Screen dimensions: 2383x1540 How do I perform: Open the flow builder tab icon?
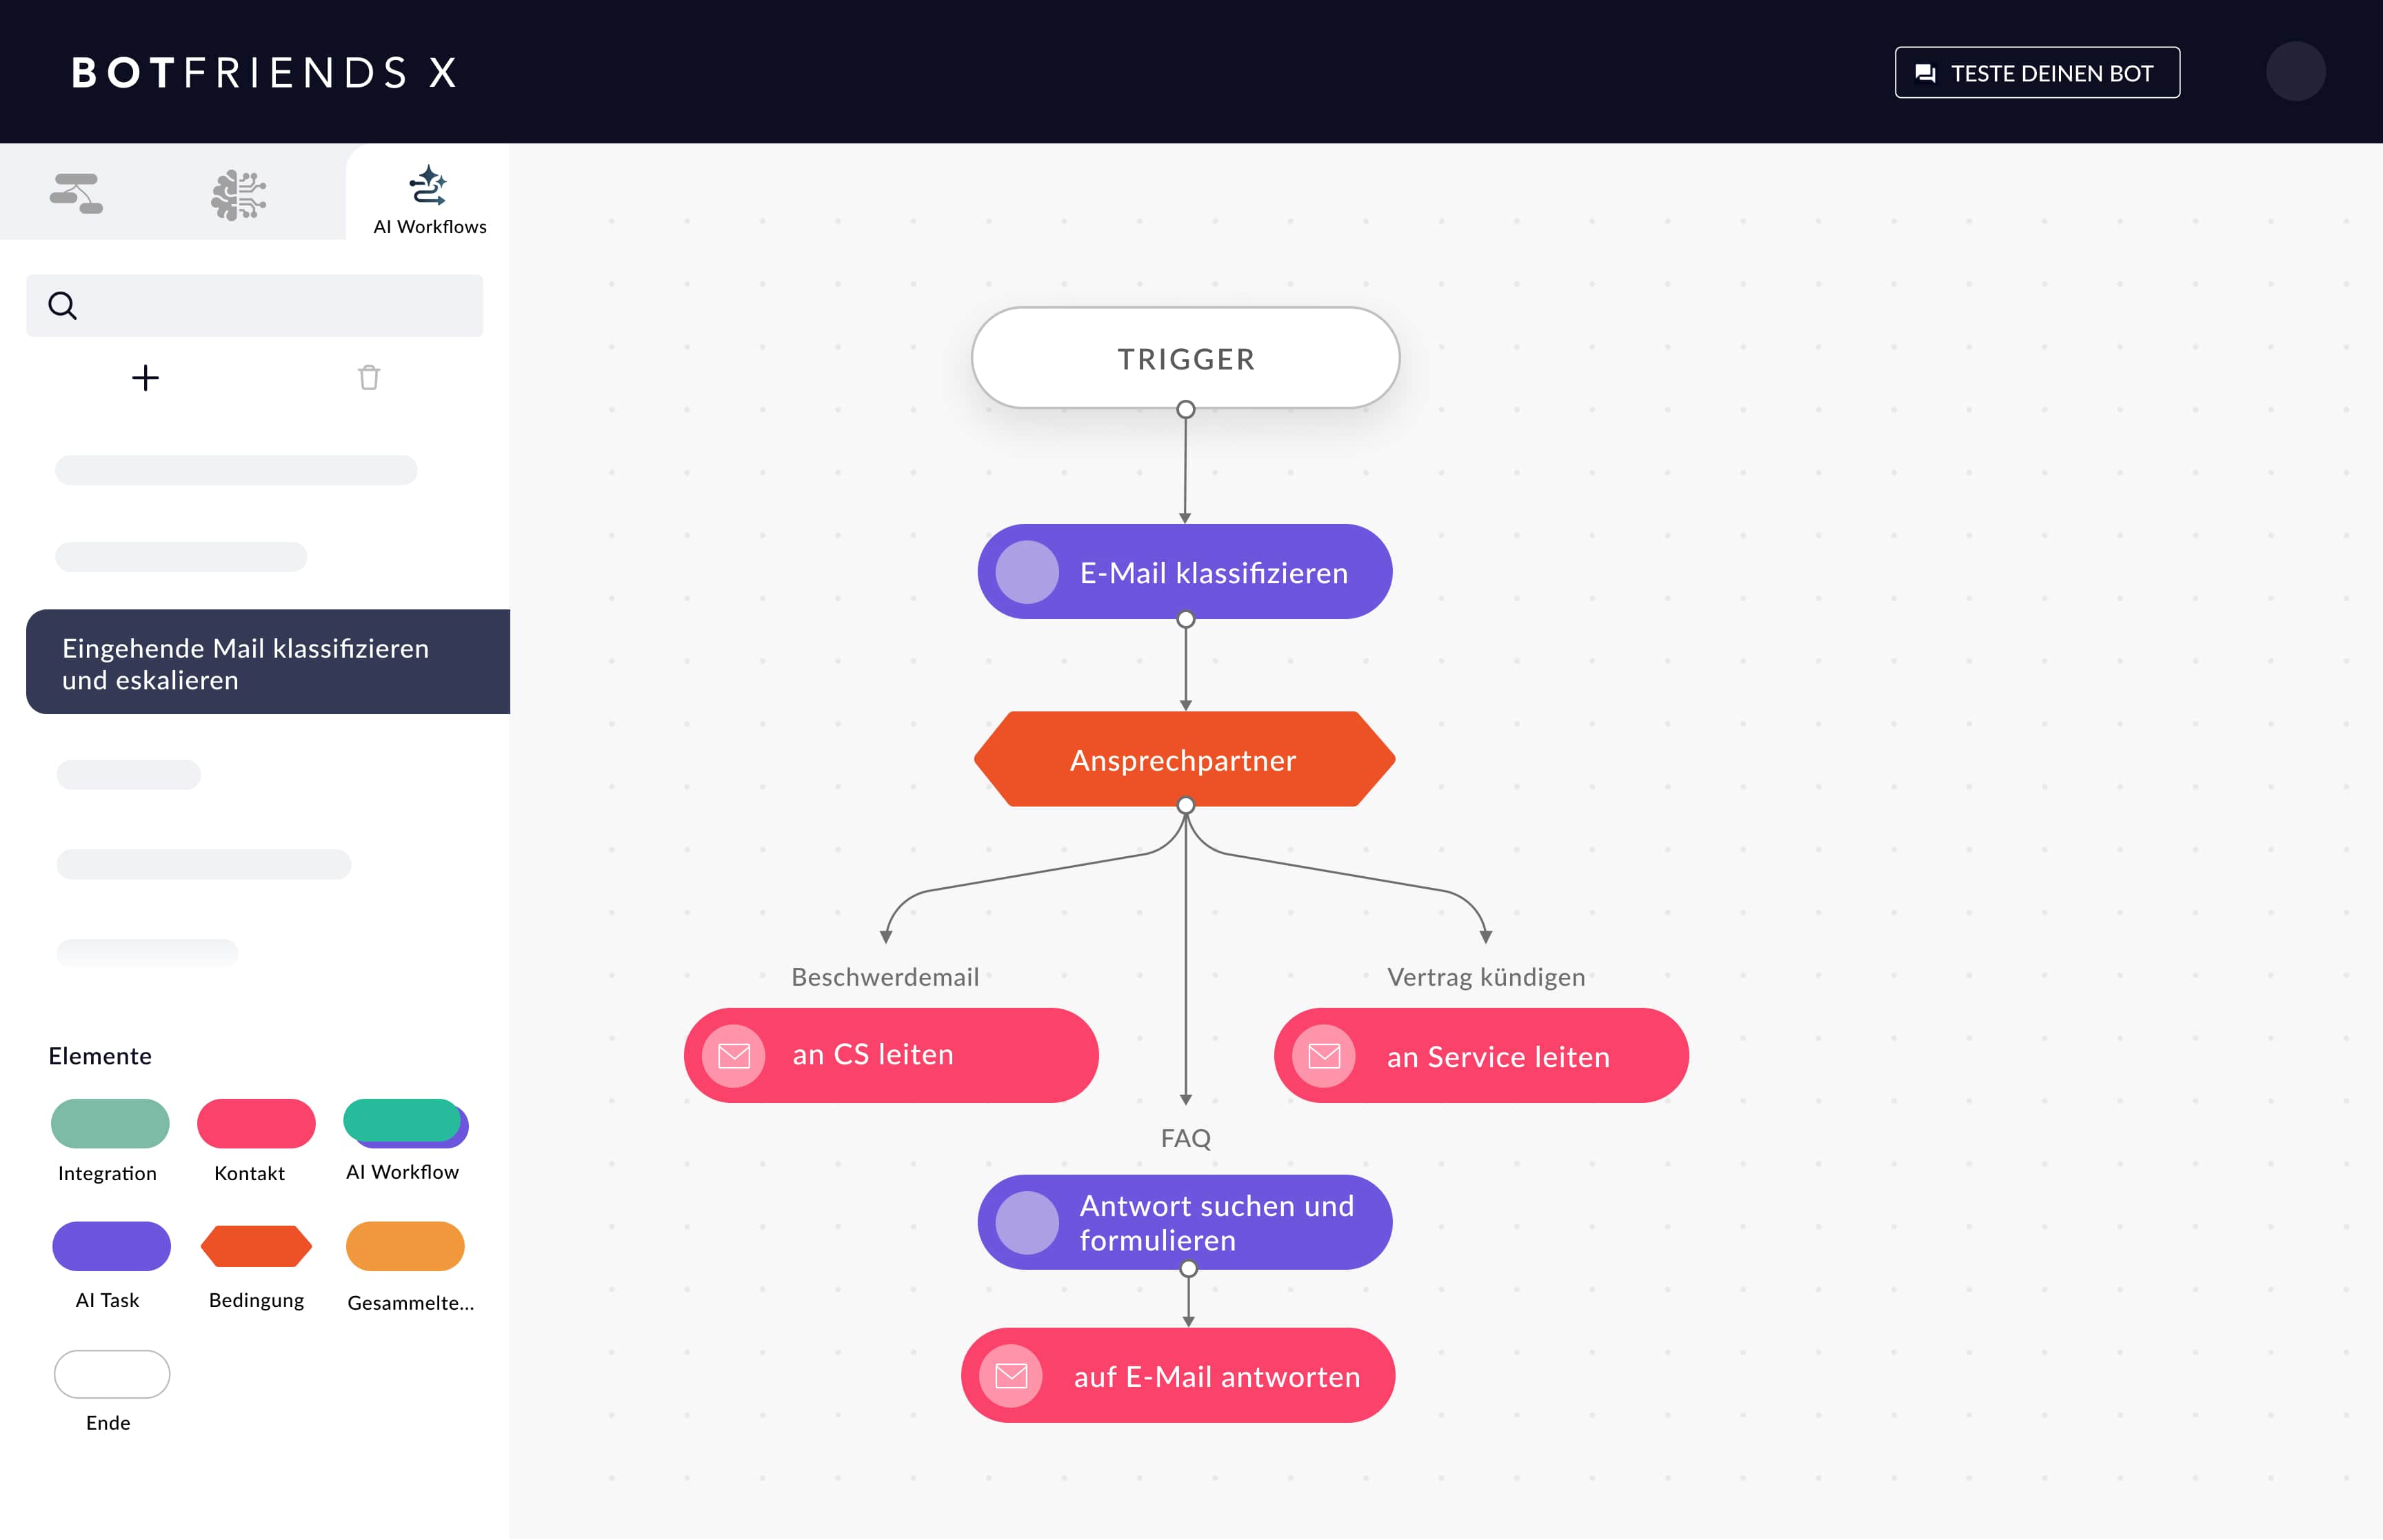click(76, 193)
